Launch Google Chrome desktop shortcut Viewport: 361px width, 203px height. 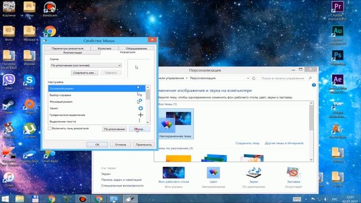tap(50, 32)
